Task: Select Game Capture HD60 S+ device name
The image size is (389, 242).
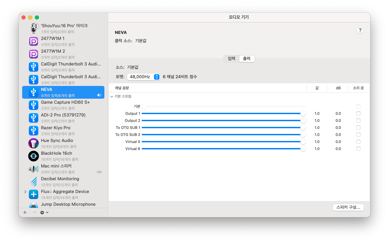Action: (x=65, y=102)
